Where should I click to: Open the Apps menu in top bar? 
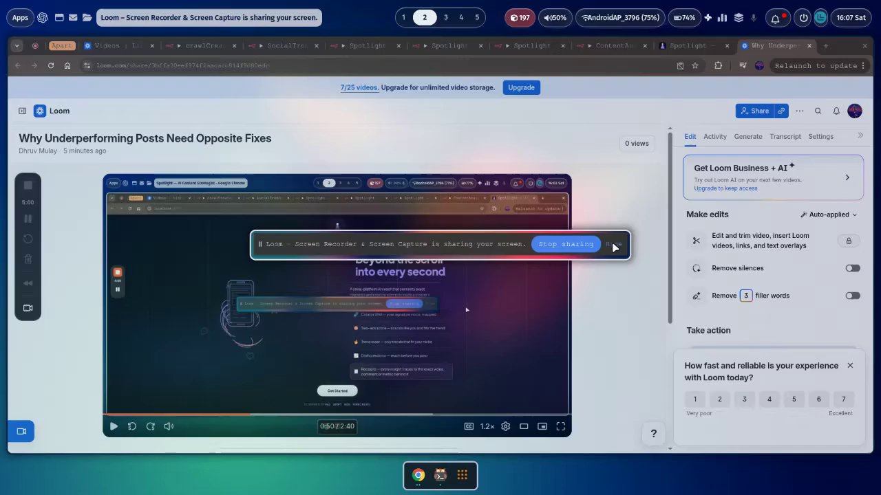coord(20,17)
